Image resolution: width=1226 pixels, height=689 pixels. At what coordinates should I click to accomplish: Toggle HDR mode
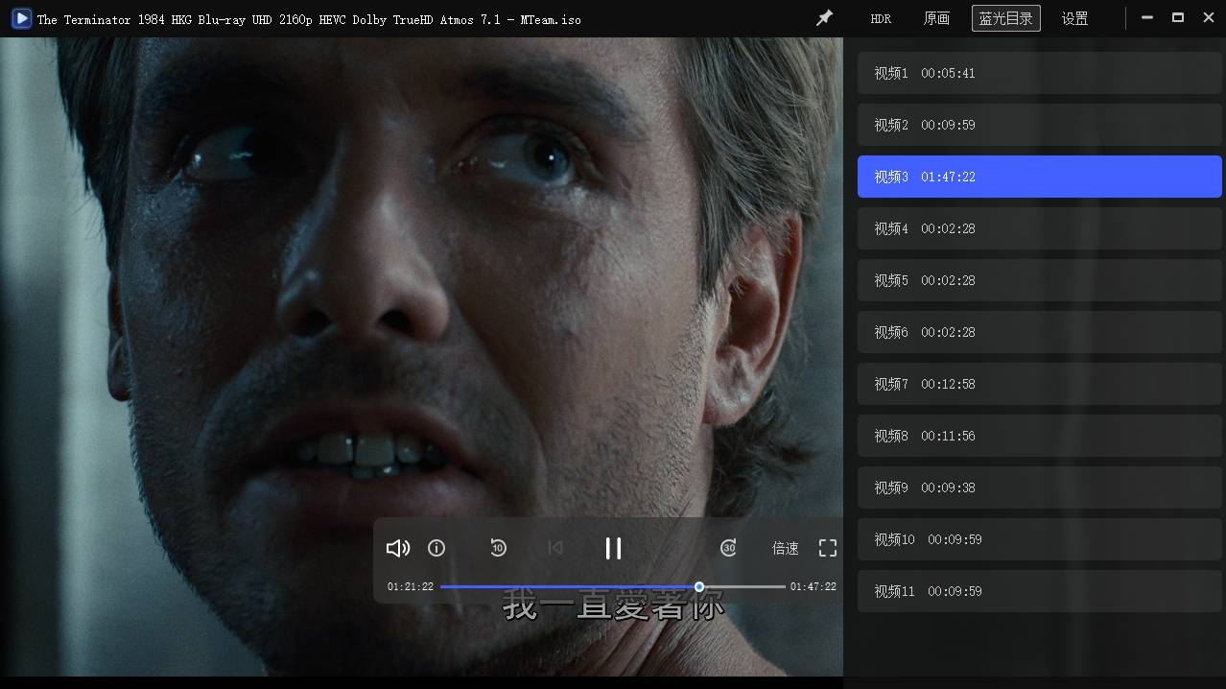[x=881, y=18]
